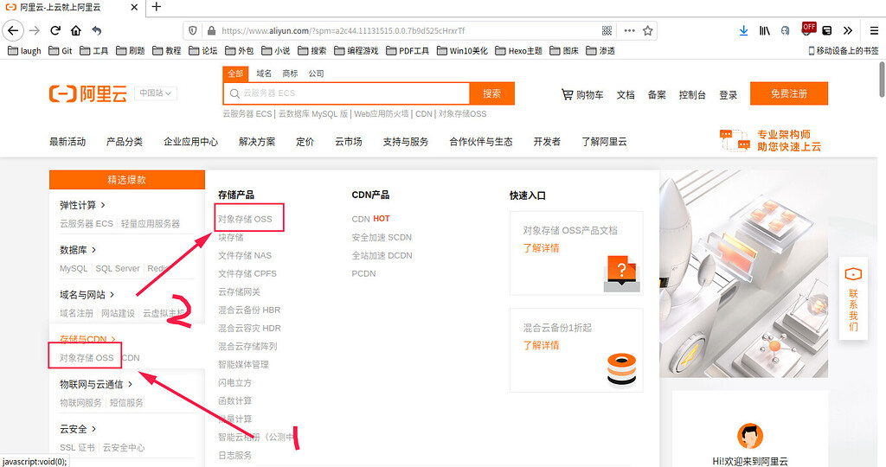Bookmark this page with the star icon
The image size is (886, 467).
tap(647, 30)
